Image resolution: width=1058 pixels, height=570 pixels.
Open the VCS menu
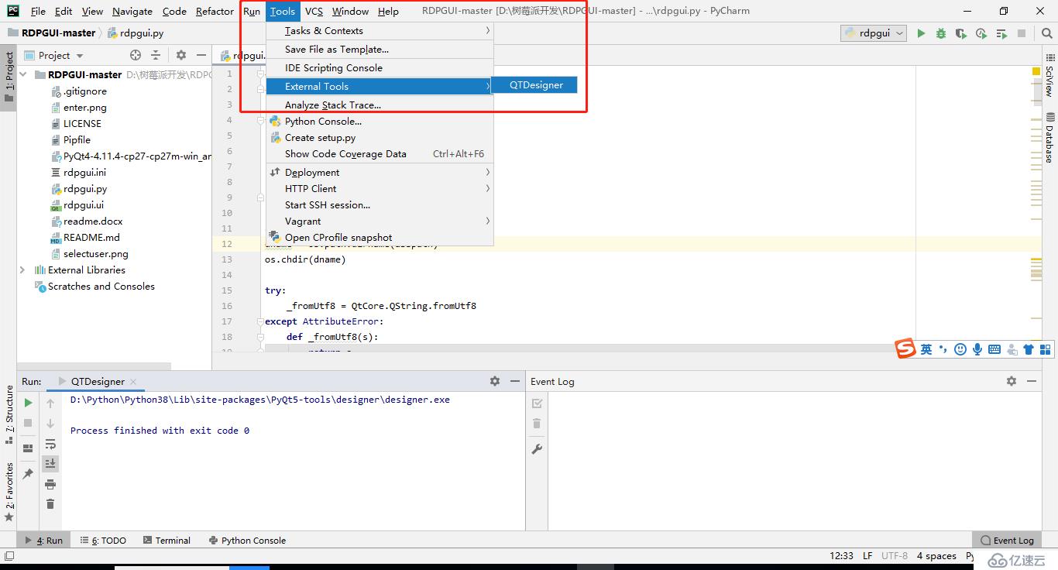click(314, 11)
